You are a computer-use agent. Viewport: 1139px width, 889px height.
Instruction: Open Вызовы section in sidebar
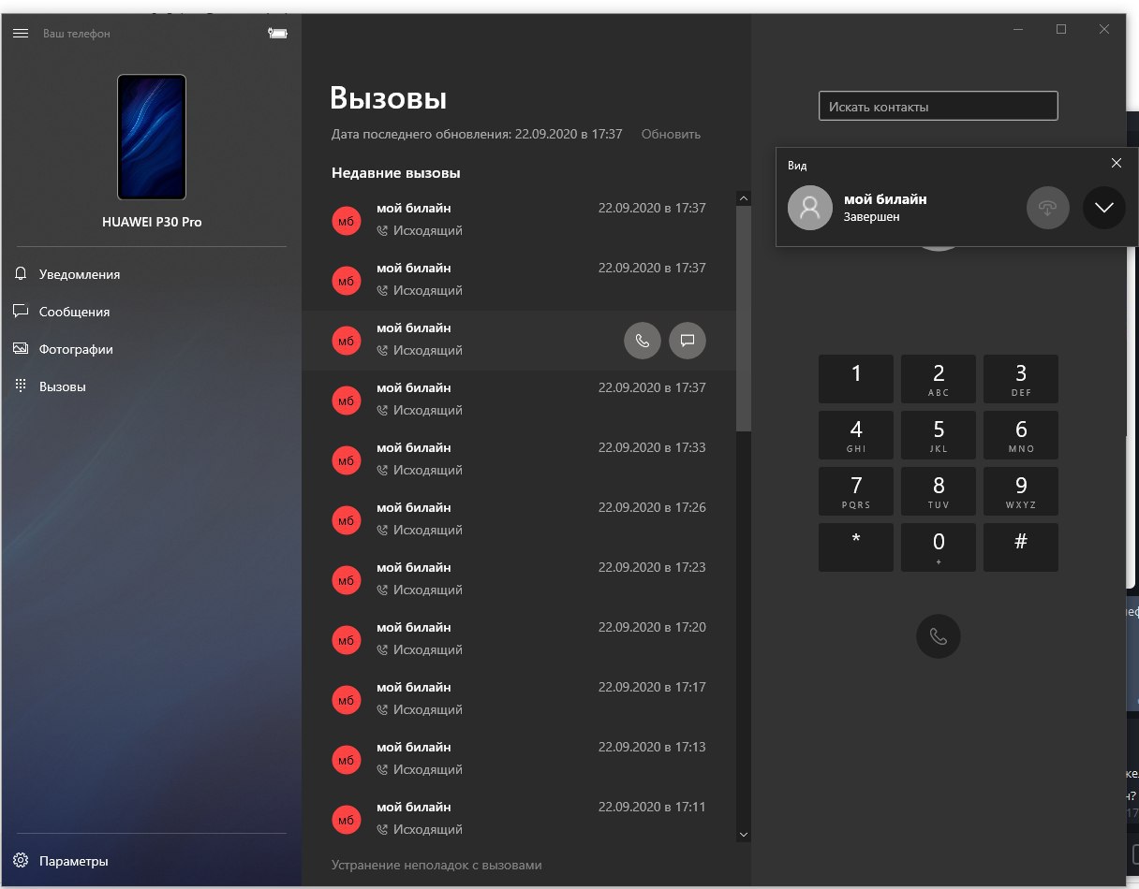[152, 386]
